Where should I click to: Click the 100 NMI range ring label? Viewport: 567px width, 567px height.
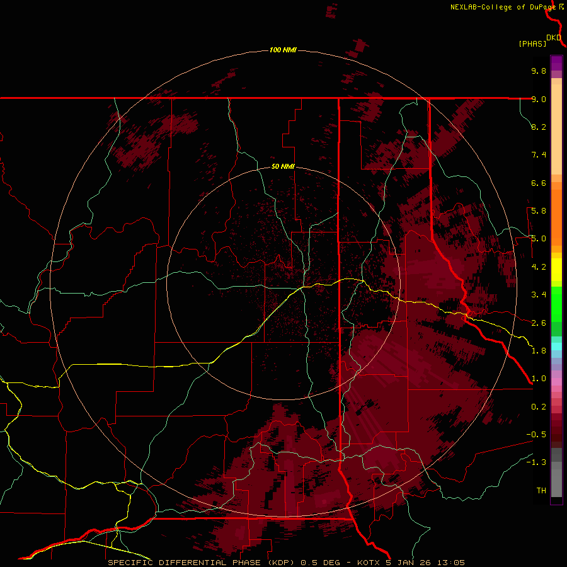tap(283, 50)
